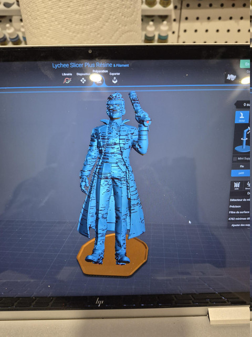Click the green button at top right
This screenshot has height=337, width=252.
coord(245,64)
